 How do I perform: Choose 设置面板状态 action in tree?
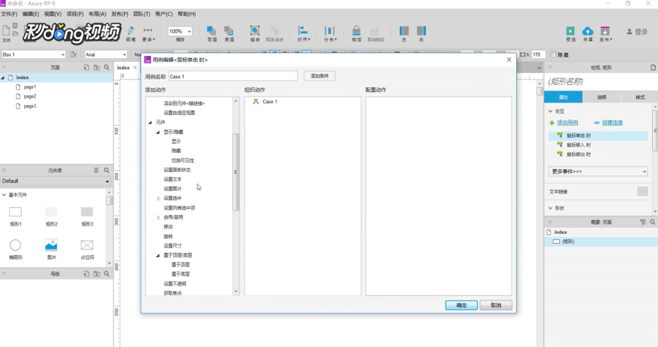pos(177,170)
